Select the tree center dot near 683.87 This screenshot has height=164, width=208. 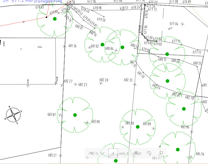pos(75,115)
